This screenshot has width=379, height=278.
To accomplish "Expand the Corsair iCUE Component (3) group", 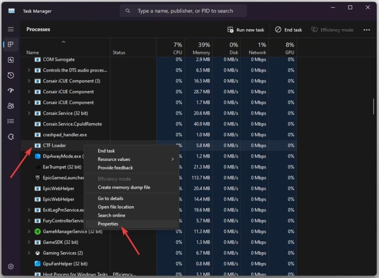I will coord(29,81).
